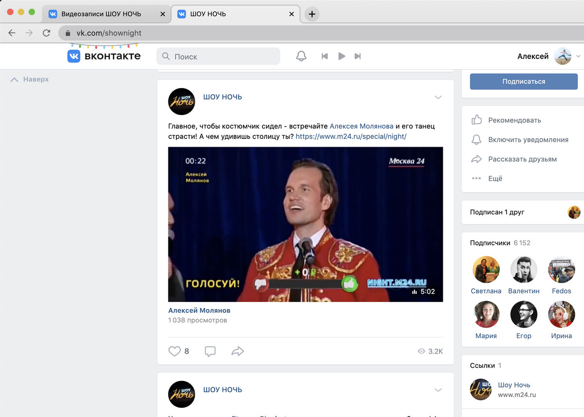Click Алексей's profile avatar in header
The height and width of the screenshot is (417, 584).
point(563,56)
